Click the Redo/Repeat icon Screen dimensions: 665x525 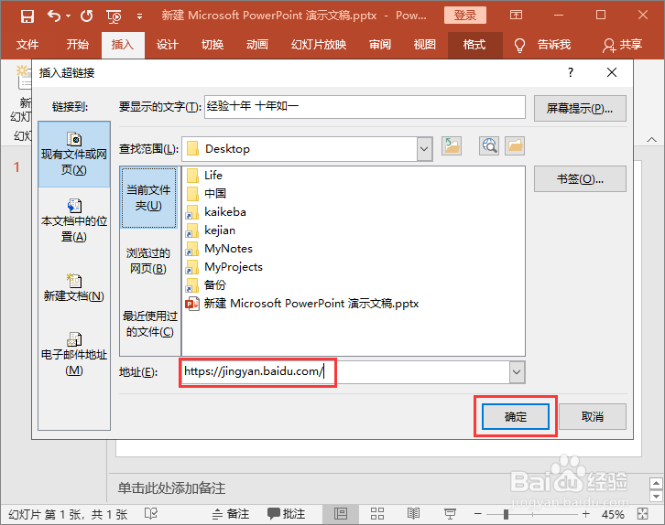(x=87, y=16)
